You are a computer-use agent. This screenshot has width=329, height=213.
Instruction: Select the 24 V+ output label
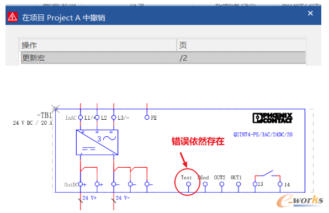(89, 198)
